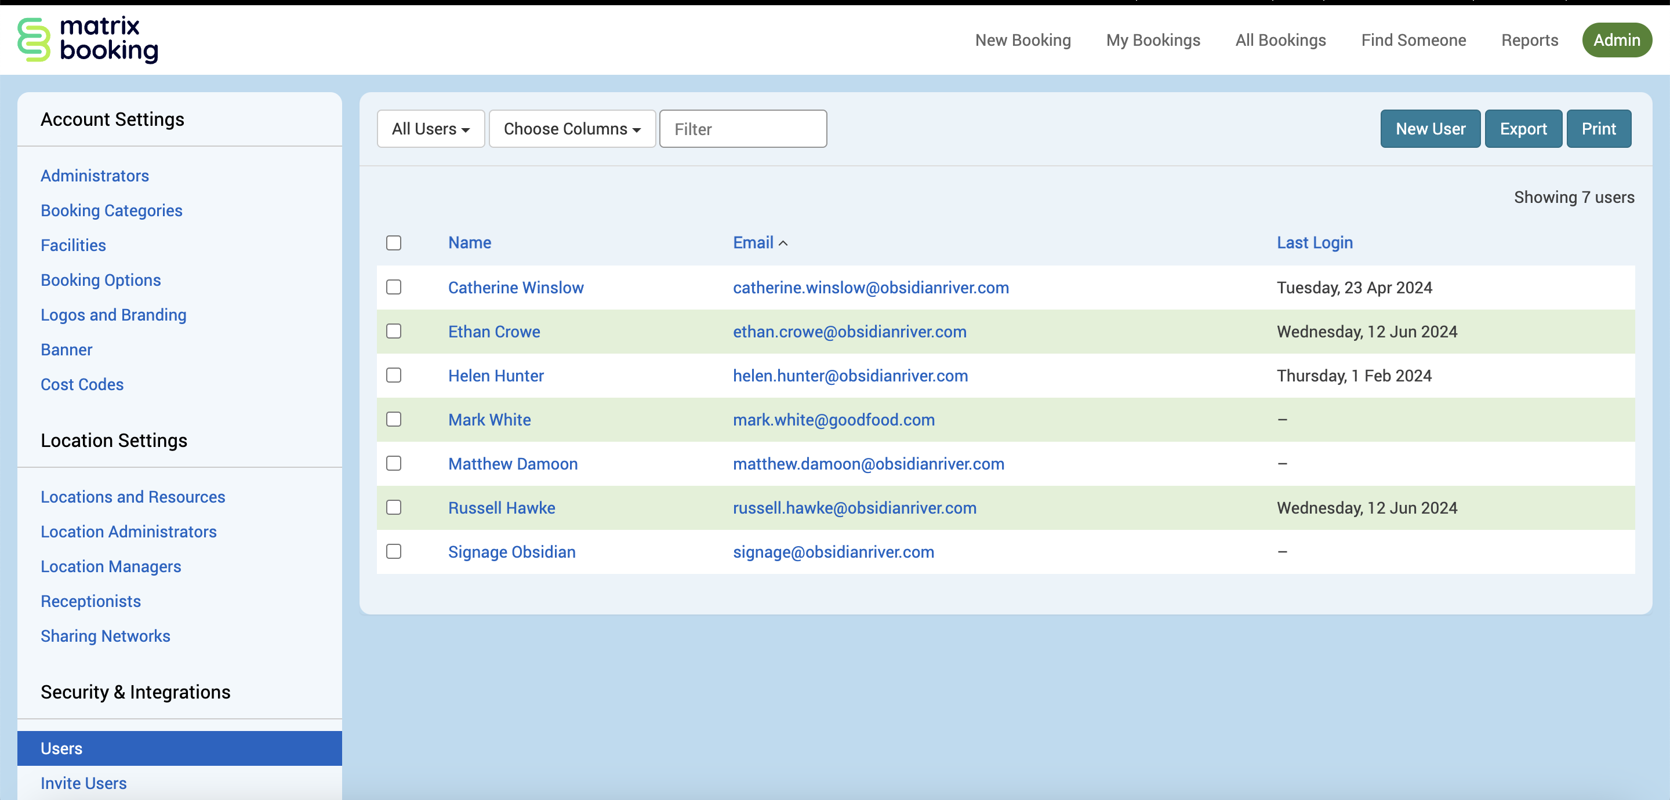Click the Matrix Booking logo
This screenshot has width=1670, height=800.
pyautogui.click(x=88, y=39)
